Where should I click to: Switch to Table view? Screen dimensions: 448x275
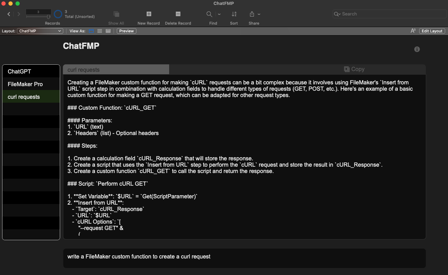pos(108,31)
